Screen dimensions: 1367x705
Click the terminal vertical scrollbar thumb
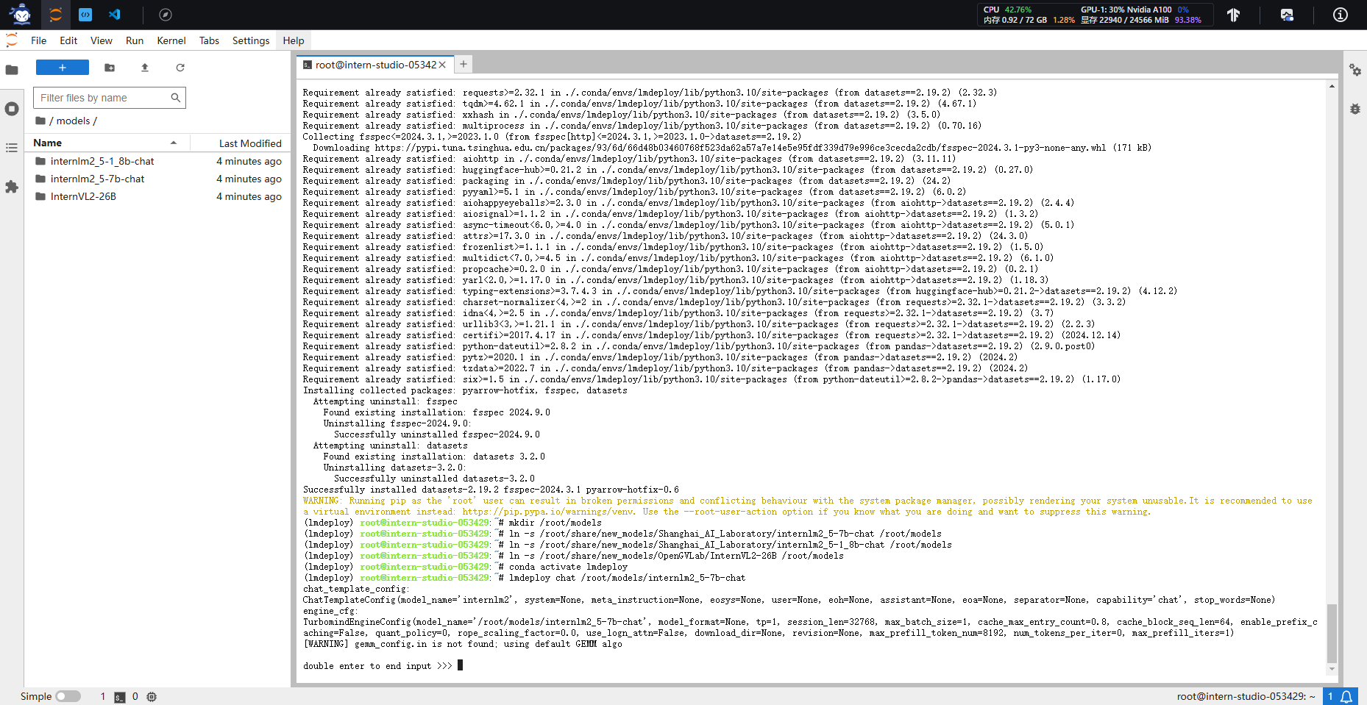pyautogui.click(x=1332, y=634)
